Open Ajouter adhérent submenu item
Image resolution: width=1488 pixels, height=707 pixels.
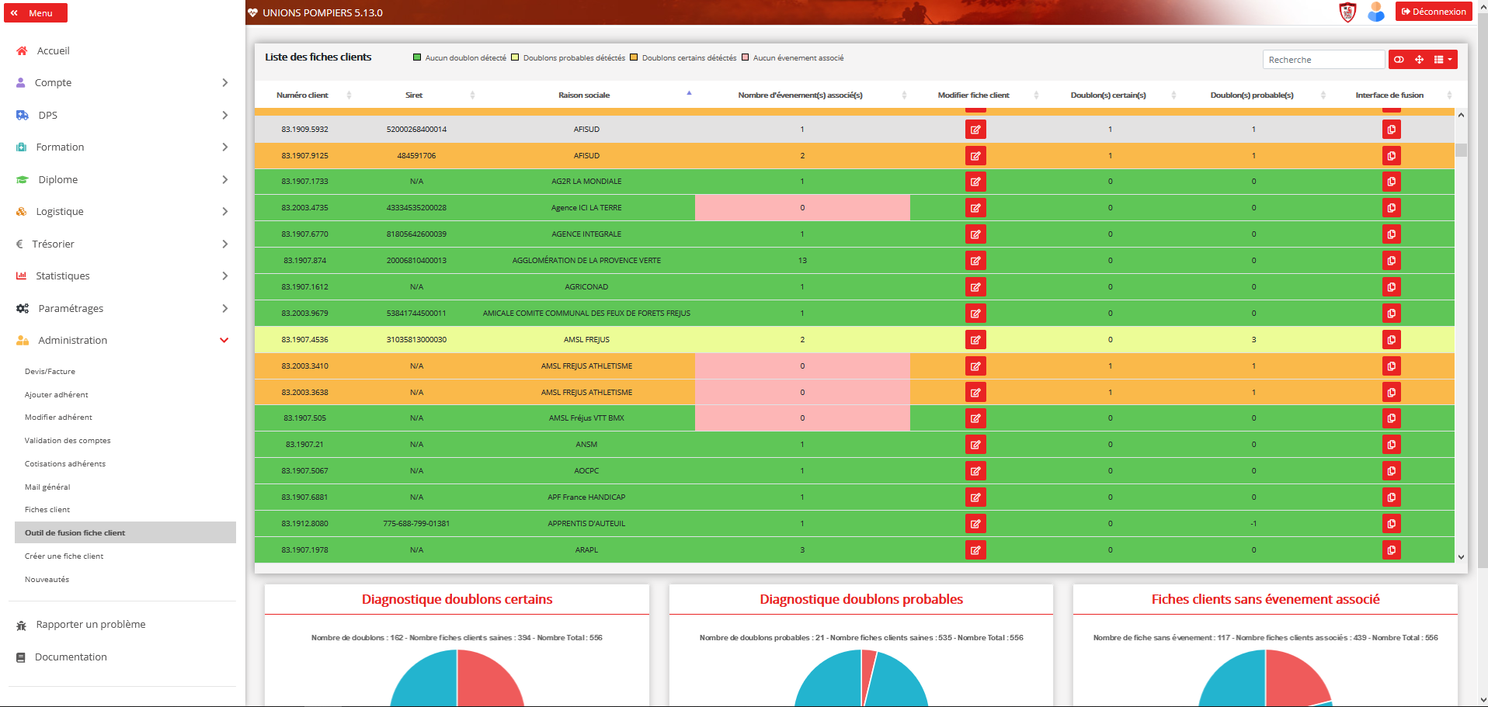coord(56,395)
